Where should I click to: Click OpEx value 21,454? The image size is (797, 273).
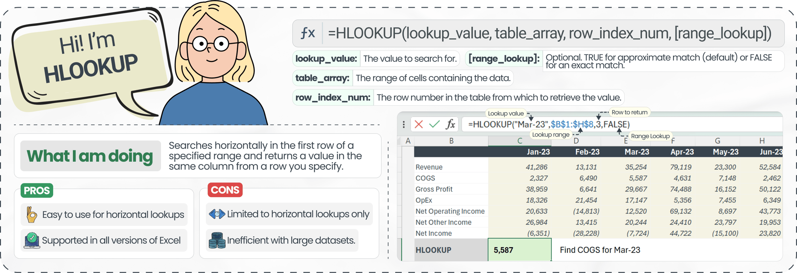(x=586, y=200)
